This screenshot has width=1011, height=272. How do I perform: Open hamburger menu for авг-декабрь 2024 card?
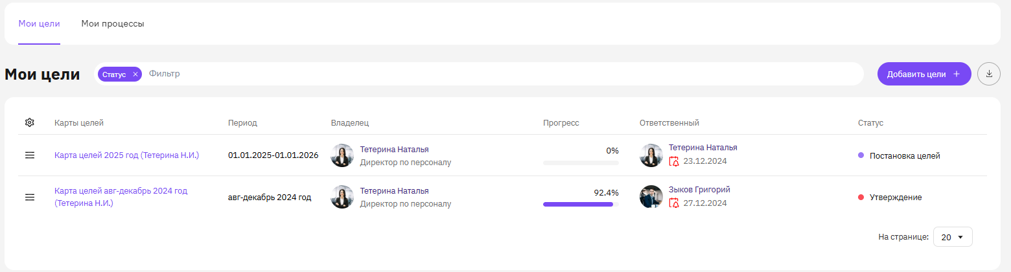pos(29,197)
